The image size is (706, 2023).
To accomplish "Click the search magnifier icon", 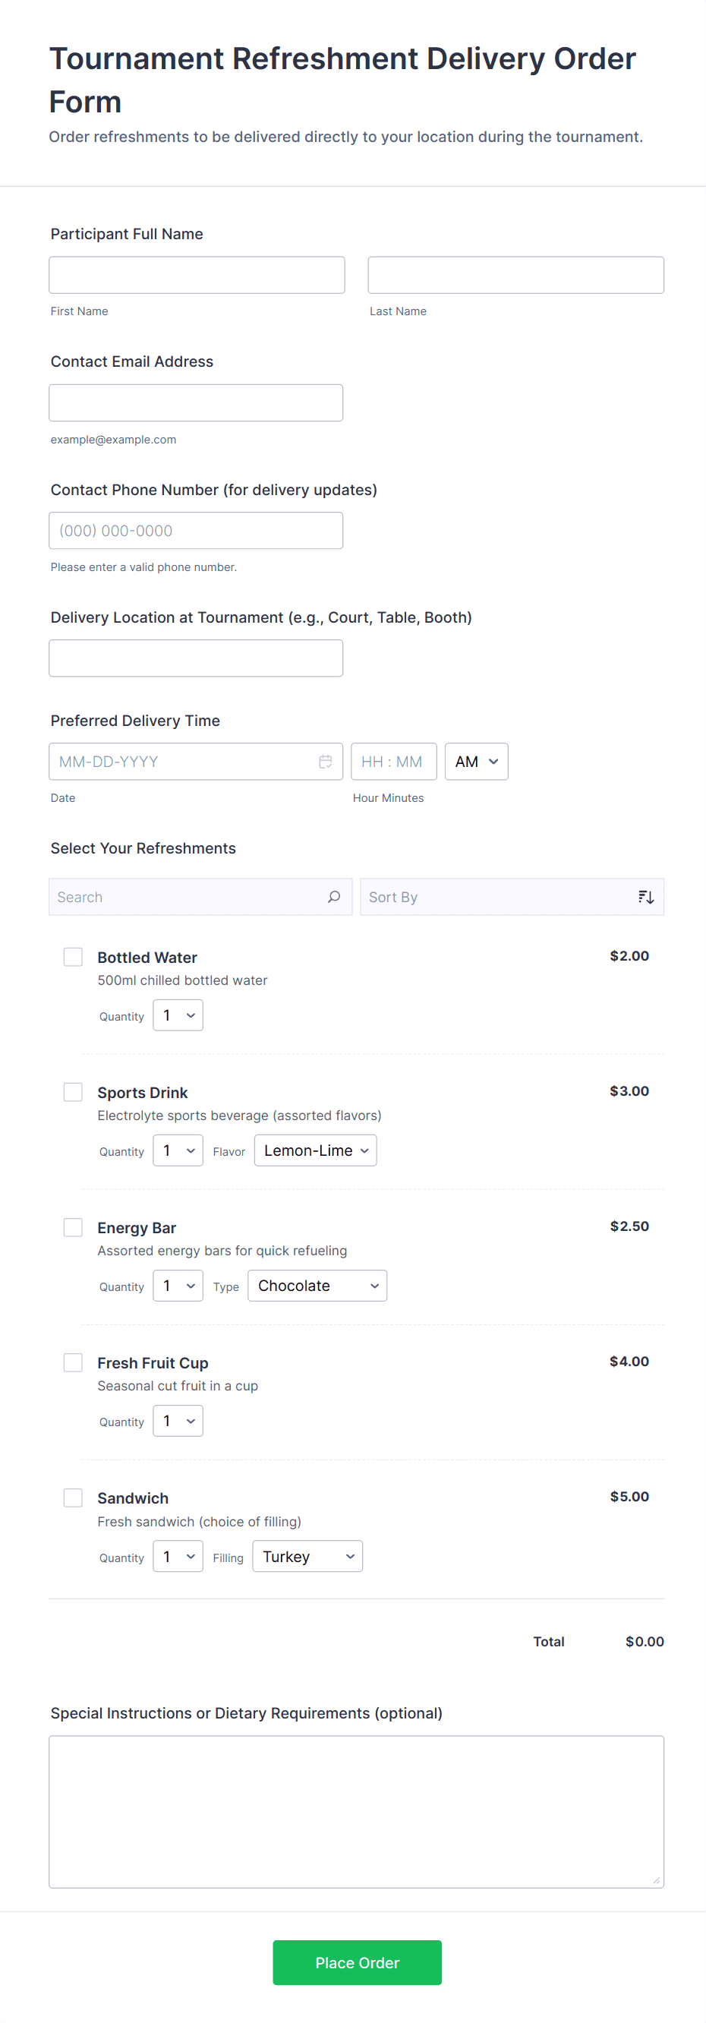I will coord(334,896).
